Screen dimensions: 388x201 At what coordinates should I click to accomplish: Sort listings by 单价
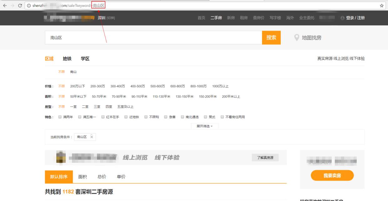coord(121,177)
